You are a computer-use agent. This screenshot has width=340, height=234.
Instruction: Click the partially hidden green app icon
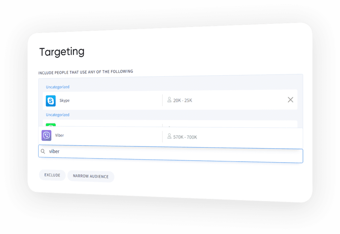tap(51, 125)
